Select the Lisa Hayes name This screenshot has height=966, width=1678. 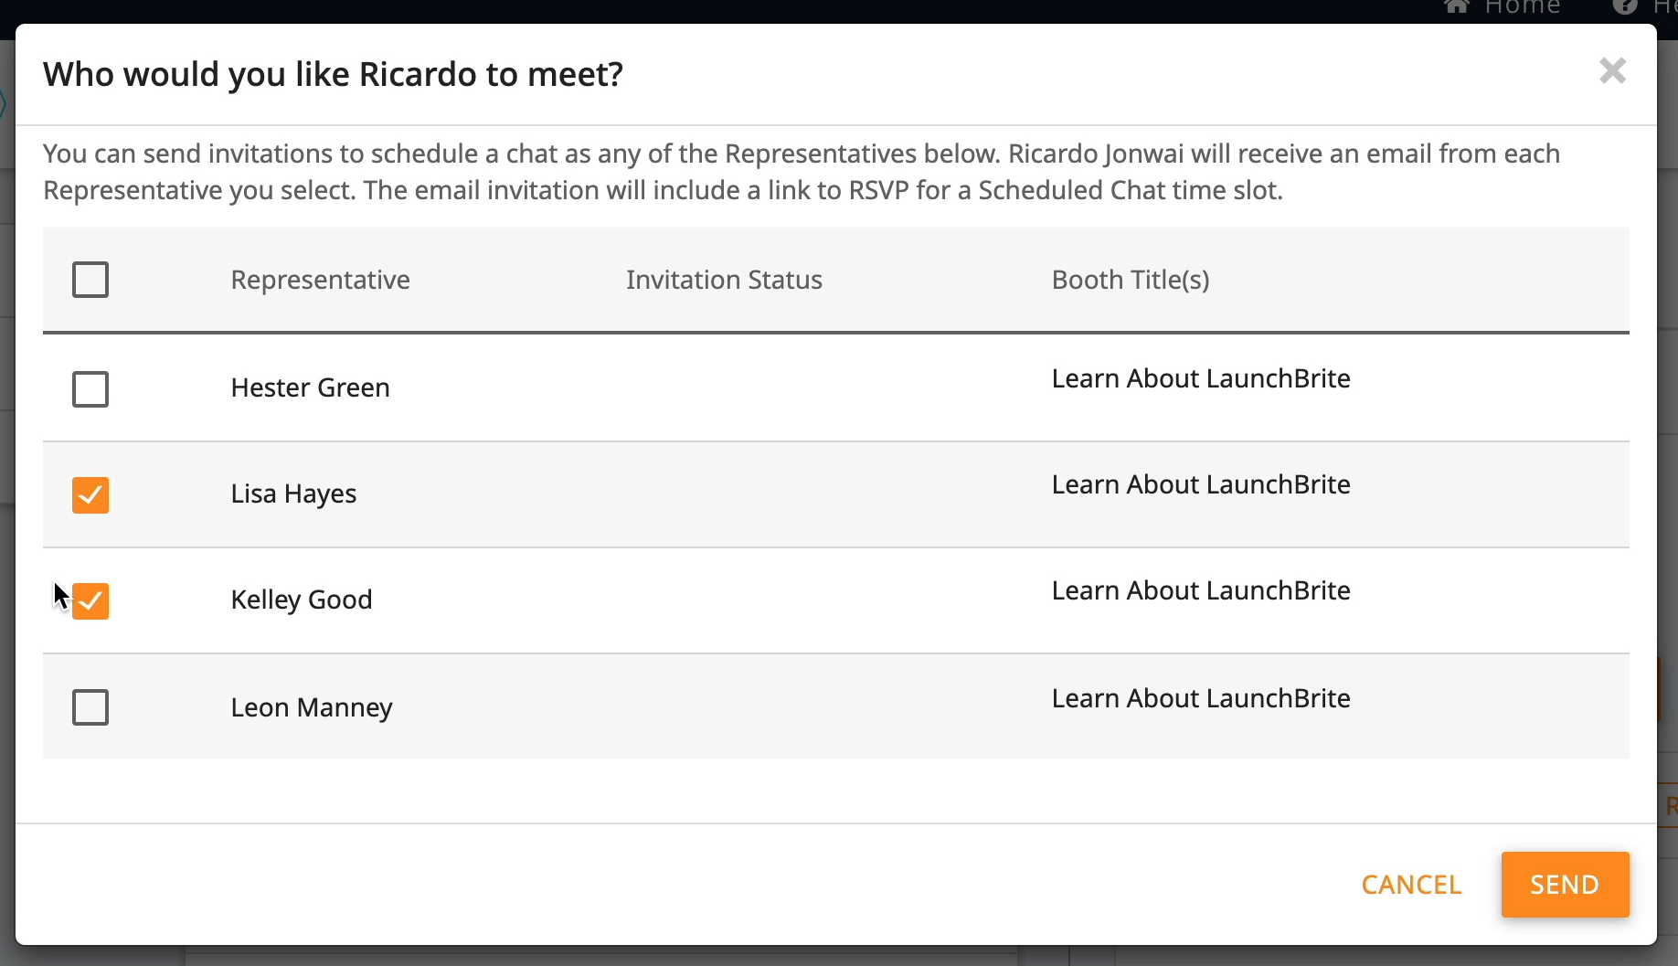pyautogui.click(x=293, y=494)
